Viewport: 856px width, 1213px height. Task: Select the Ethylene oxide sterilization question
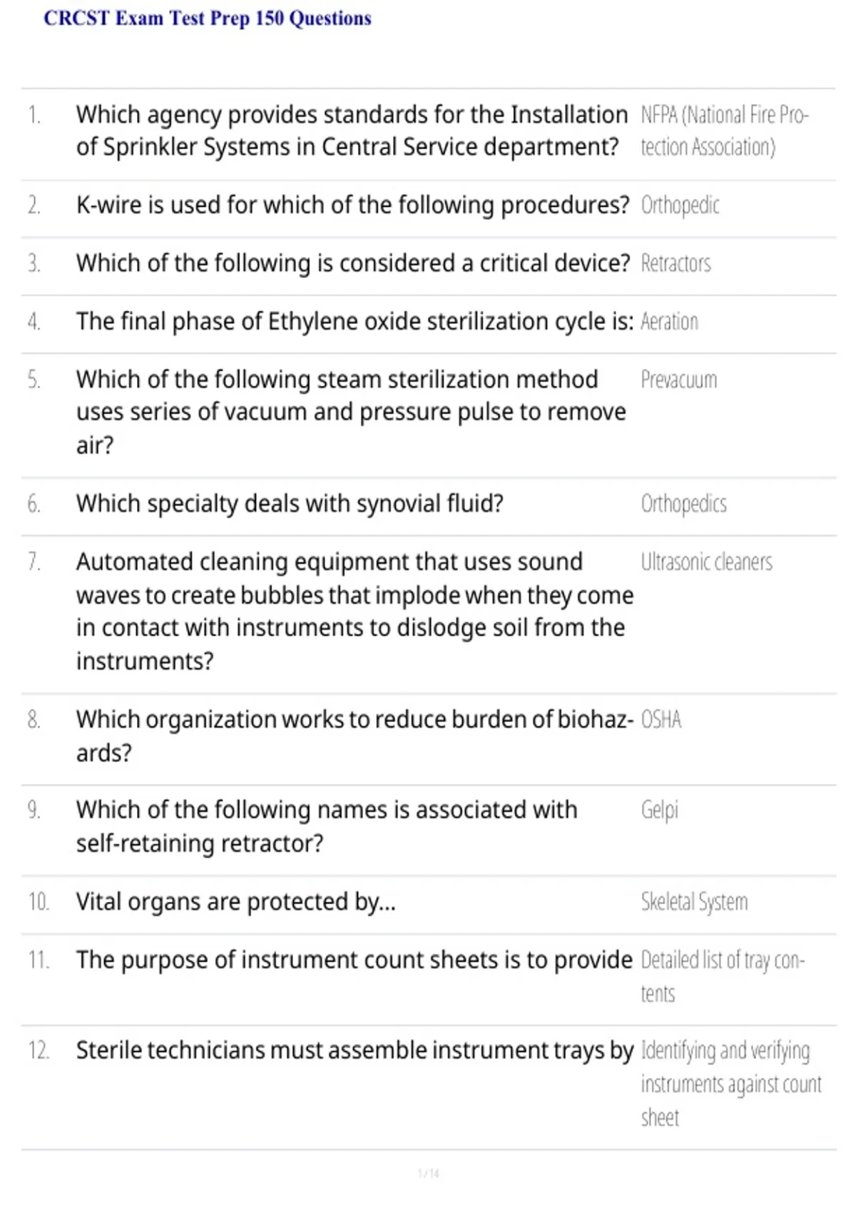coord(355,322)
